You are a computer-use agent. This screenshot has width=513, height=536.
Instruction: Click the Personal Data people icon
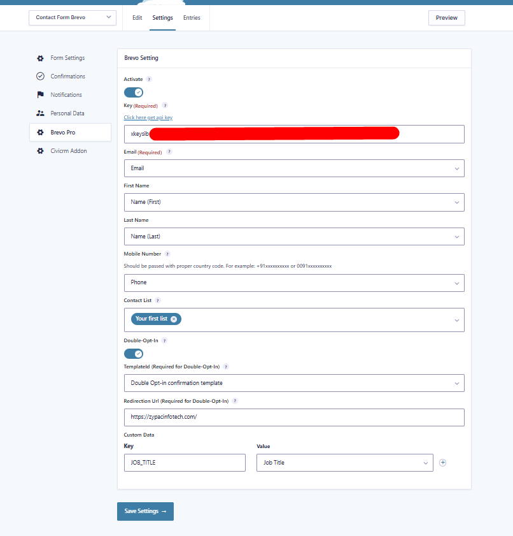click(40, 113)
